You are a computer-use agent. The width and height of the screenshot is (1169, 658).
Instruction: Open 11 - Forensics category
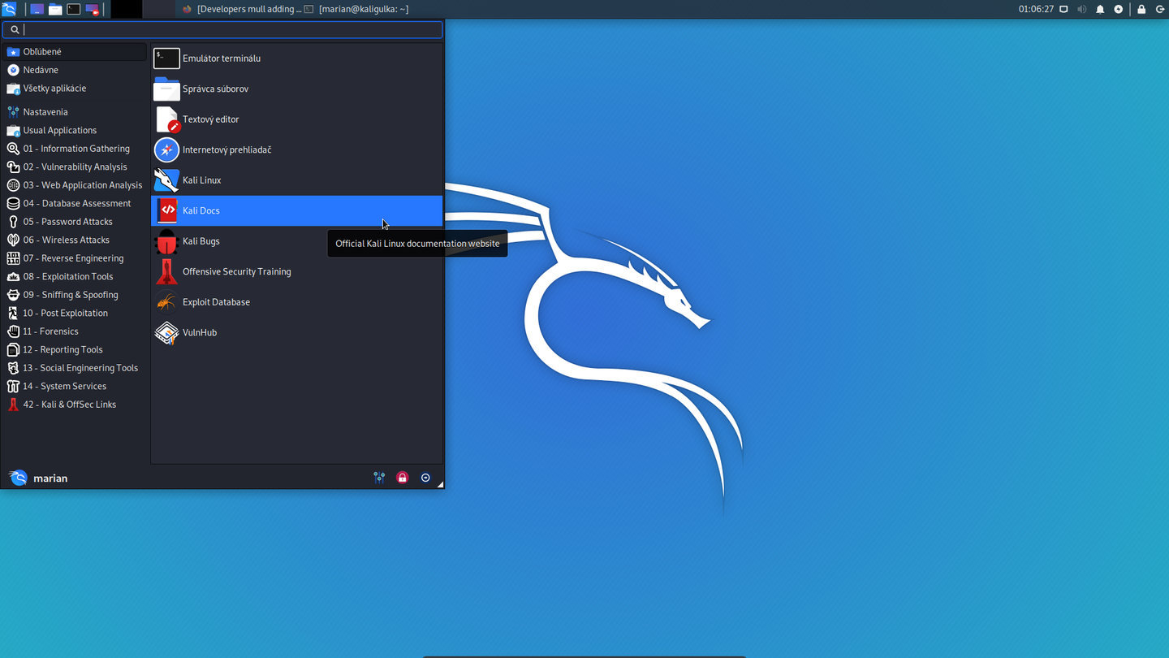coord(75,331)
